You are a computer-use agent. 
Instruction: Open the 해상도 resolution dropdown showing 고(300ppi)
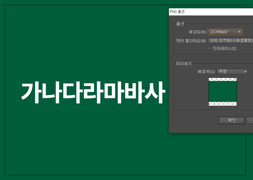click(x=225, y=32)
